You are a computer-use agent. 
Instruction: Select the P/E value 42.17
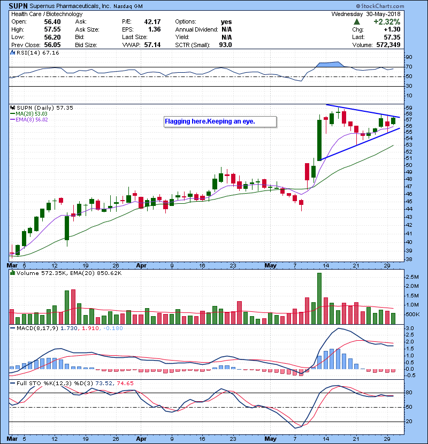152,22
